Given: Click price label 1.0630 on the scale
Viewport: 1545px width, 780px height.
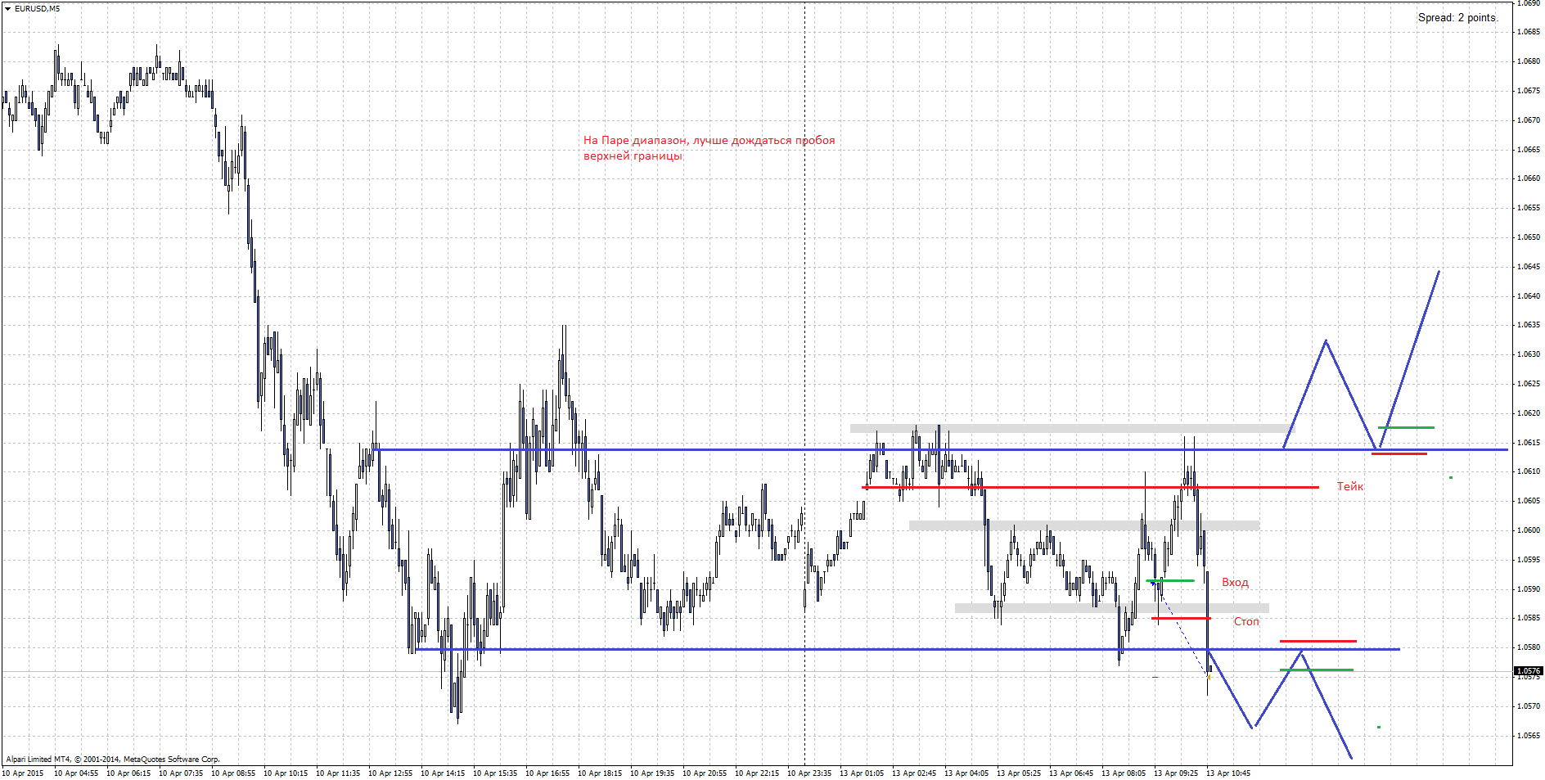Looking at the screenshot, I should click(1528, 354).
